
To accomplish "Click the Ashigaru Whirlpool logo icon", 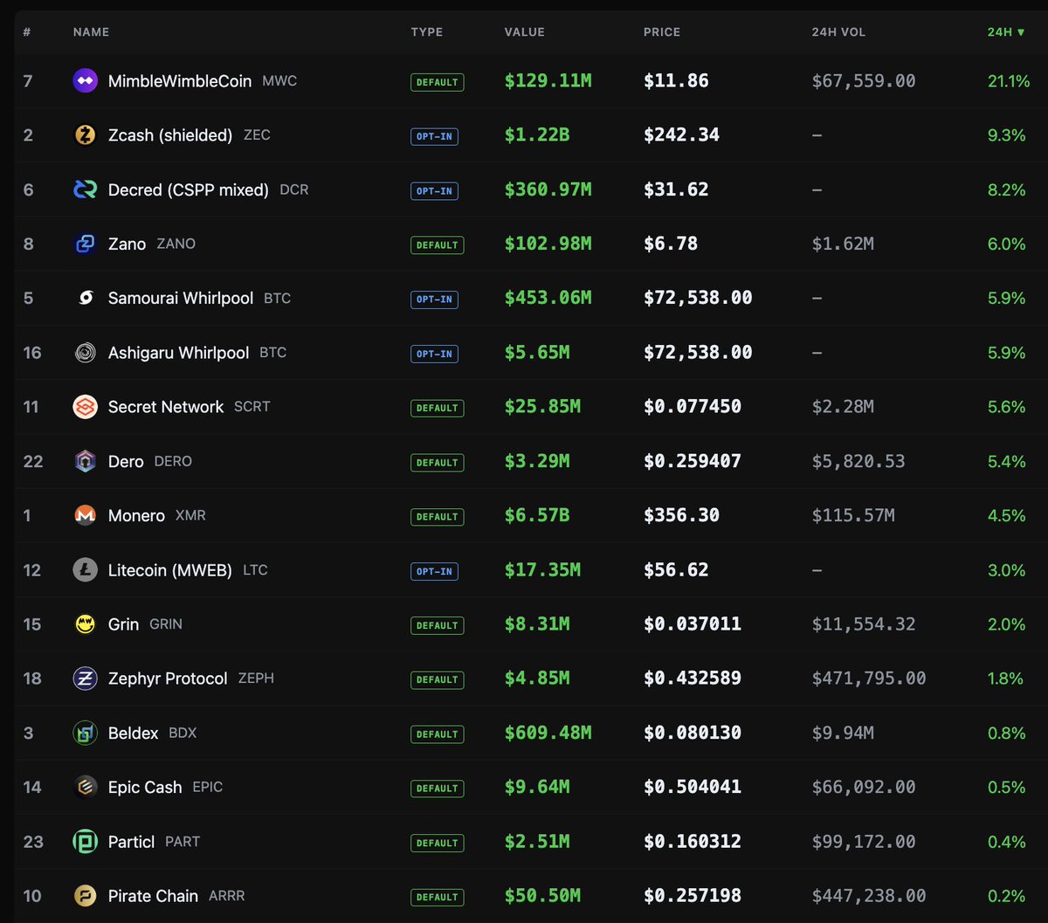I will click(85, 353).
